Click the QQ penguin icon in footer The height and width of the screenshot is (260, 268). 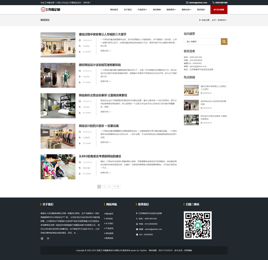(x=42, y=238)
